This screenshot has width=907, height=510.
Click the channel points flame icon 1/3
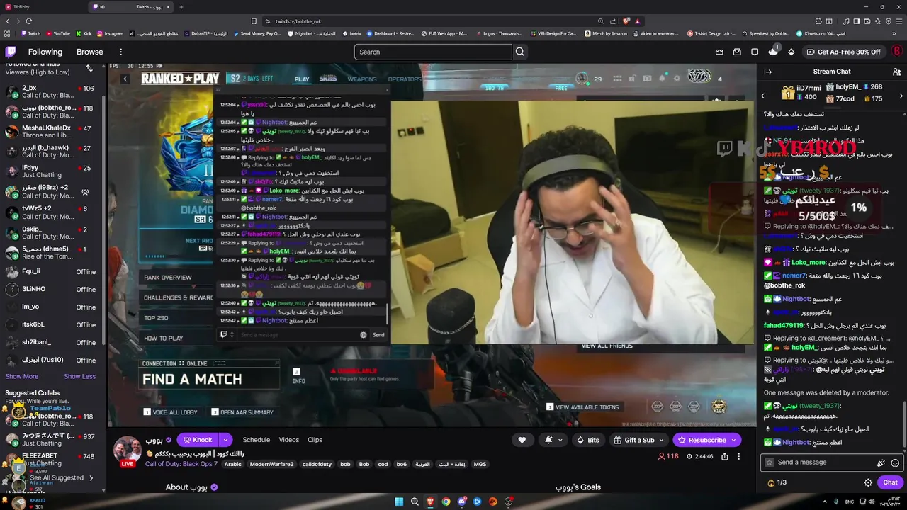pos(771,482)
